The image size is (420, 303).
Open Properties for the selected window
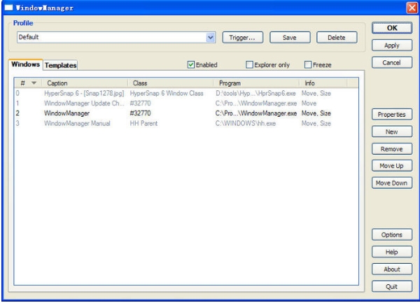tap(392, 114)
